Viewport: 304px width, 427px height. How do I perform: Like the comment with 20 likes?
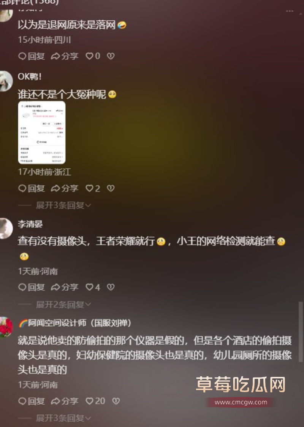95,401
